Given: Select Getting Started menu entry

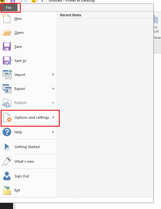Looking at the screenshot, I should [29, 147].
